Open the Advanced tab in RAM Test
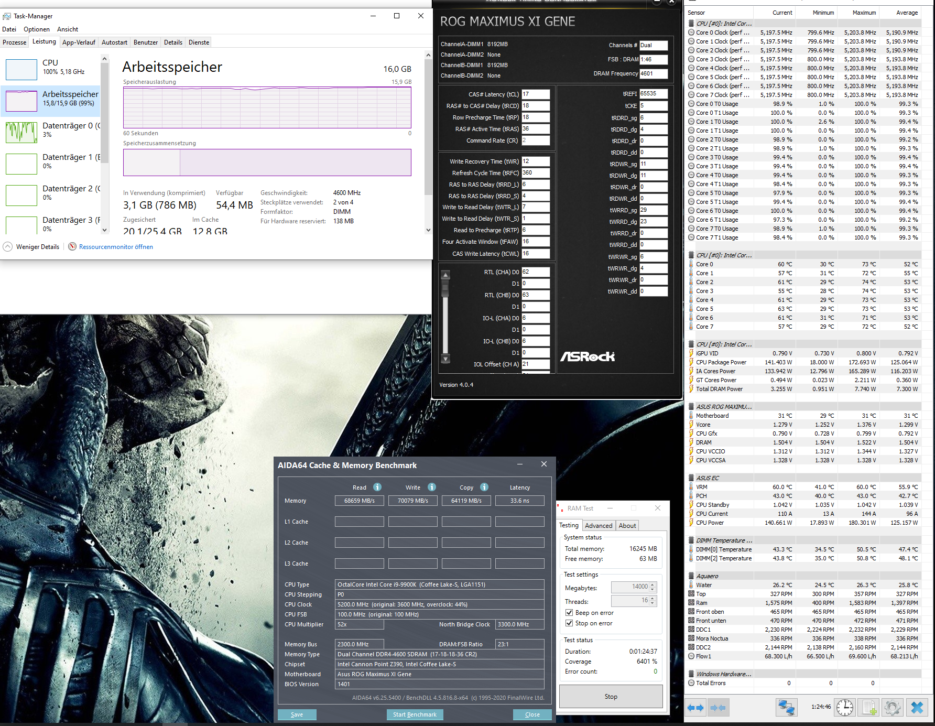Viewport: 935px width, 726px height. pos(599,526)
